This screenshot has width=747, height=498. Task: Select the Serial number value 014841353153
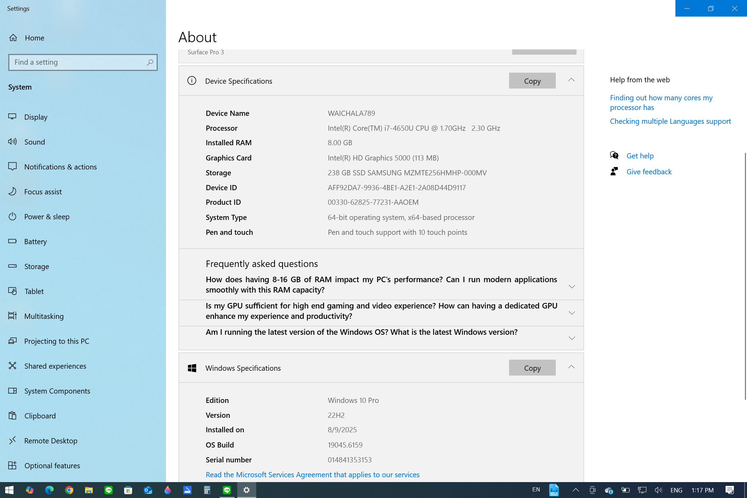[350, 460]
